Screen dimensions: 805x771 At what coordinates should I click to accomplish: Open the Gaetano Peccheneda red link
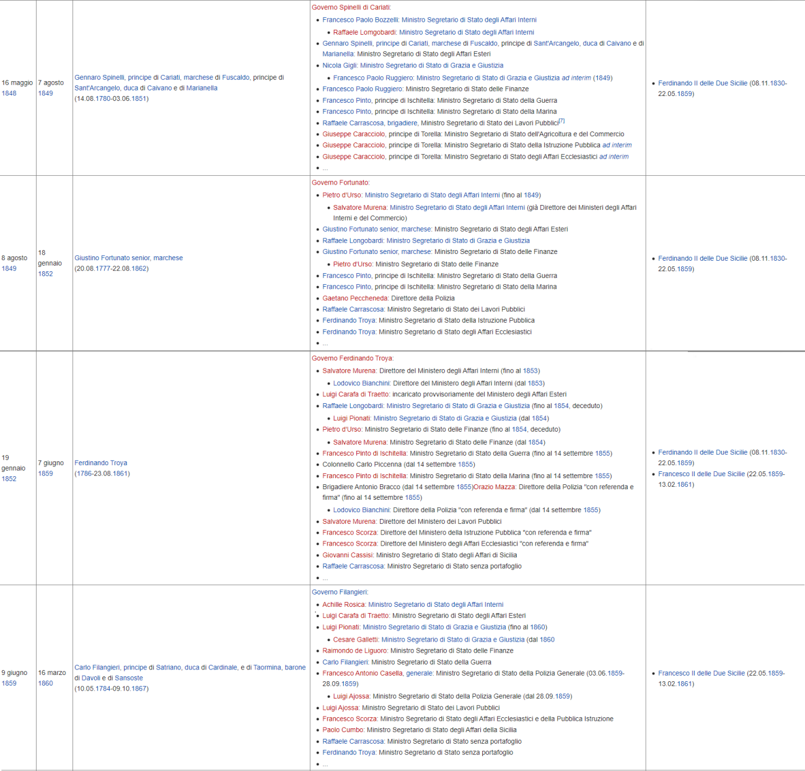(354, 298)
